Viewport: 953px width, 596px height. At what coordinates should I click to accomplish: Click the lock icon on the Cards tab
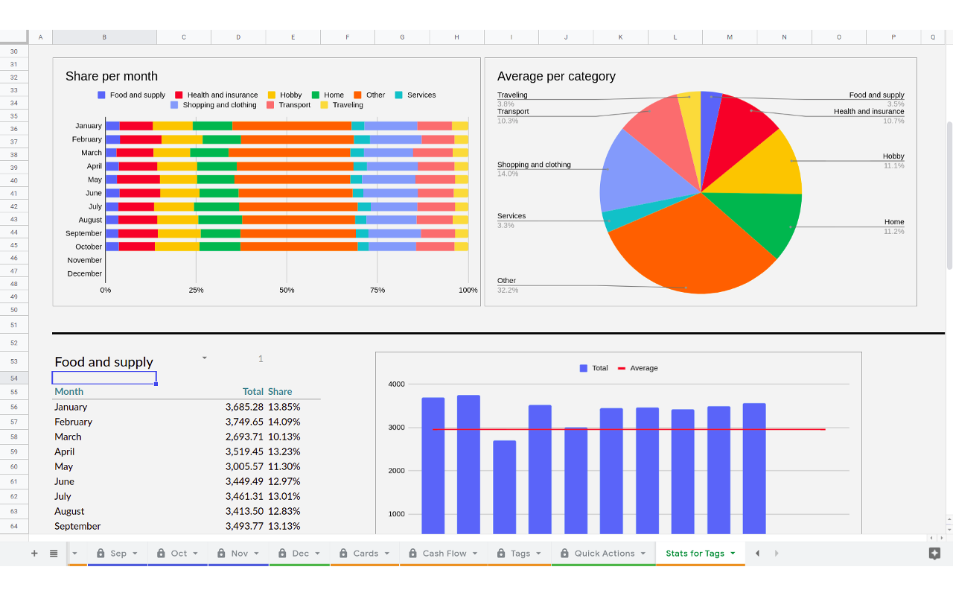345,553
